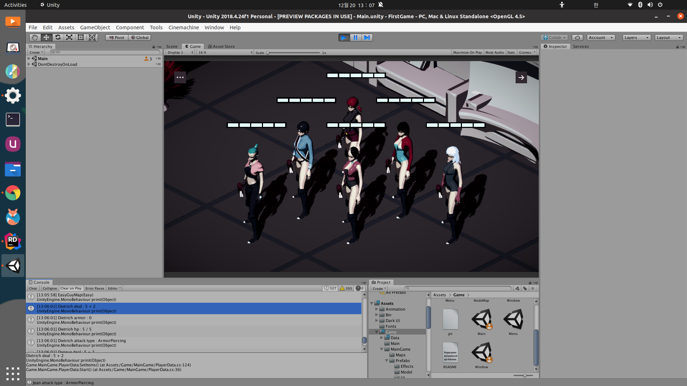Expand DontDestroyOnLoad in Hierarchy

tap(29, 64)
